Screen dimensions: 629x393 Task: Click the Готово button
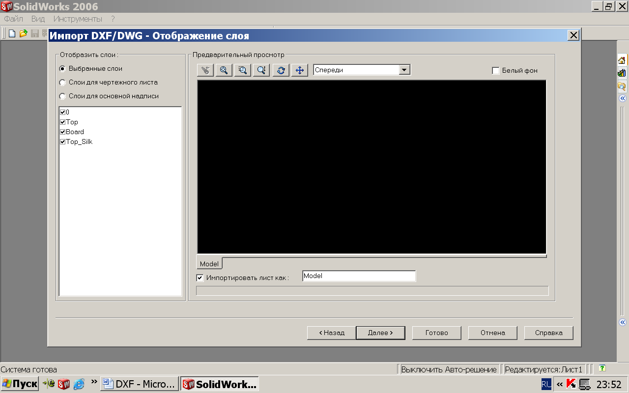click(x=437, y=333)
